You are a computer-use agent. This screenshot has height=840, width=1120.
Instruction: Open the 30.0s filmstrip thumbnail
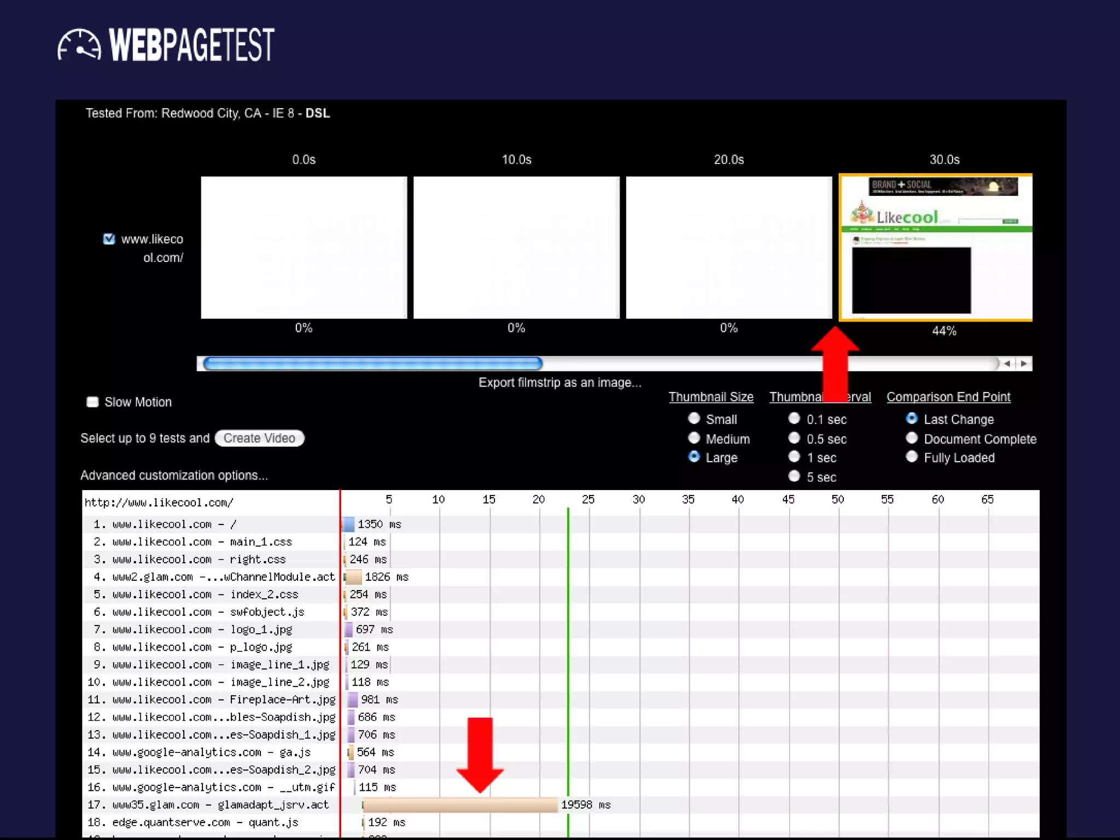pos(936,247)
